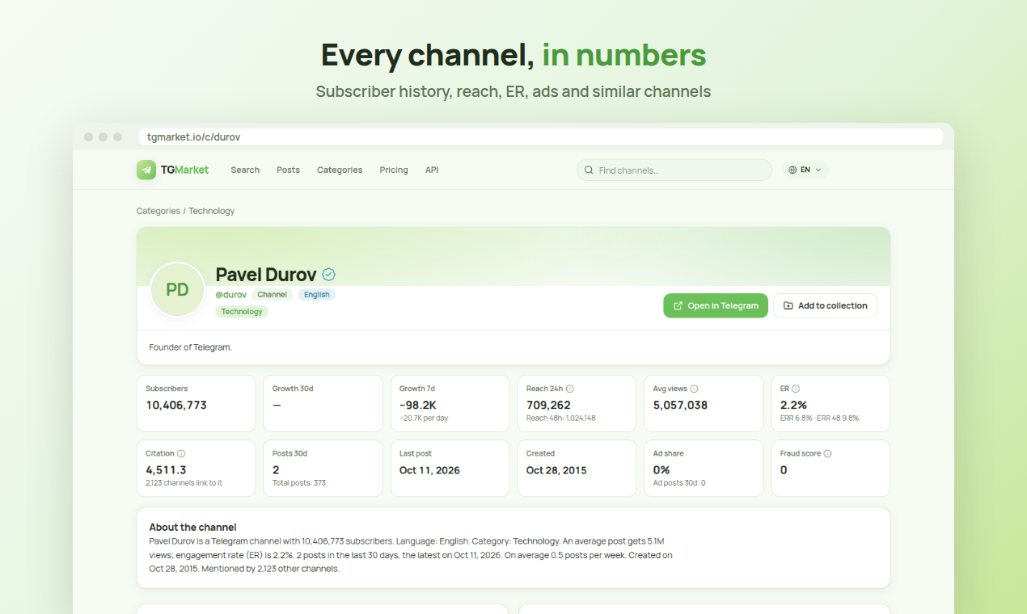Focus the Find channels search field
1027x614 pixels.
[x=674, y=170]
